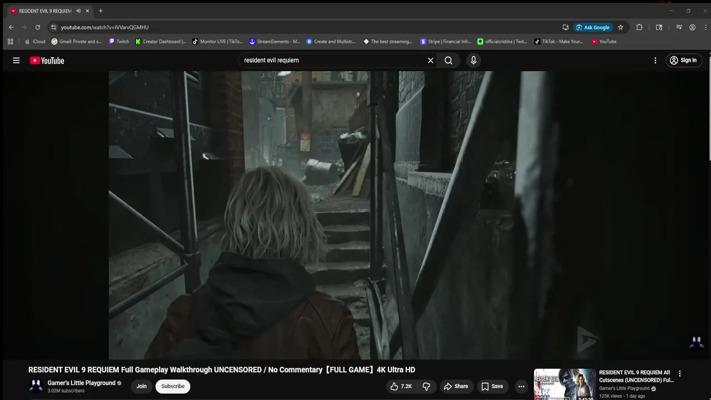Open Monitor LIVE TikTok bookmark

coord(218,42)
